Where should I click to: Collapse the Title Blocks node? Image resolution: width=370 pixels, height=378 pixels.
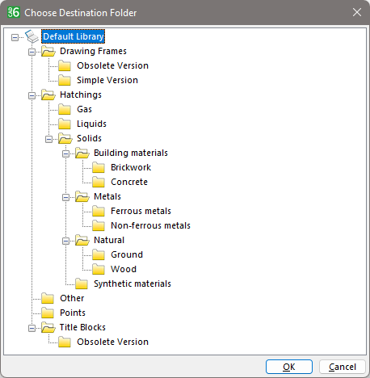(32, 328)
